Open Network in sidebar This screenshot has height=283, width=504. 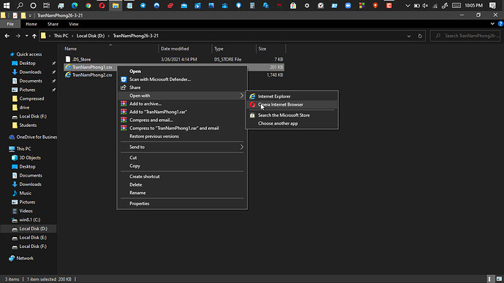(x=25, y=258)
